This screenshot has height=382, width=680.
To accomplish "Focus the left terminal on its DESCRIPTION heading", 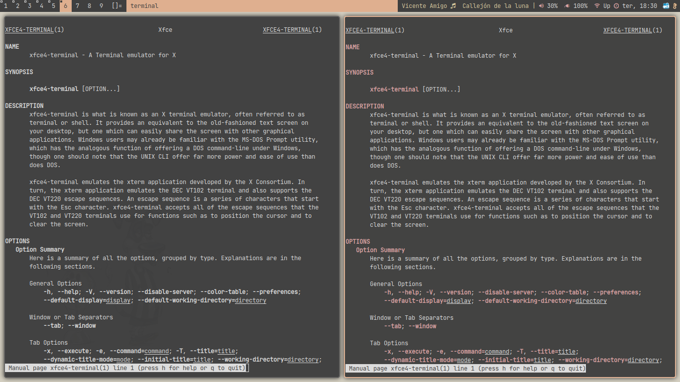I will coord(24,106).
